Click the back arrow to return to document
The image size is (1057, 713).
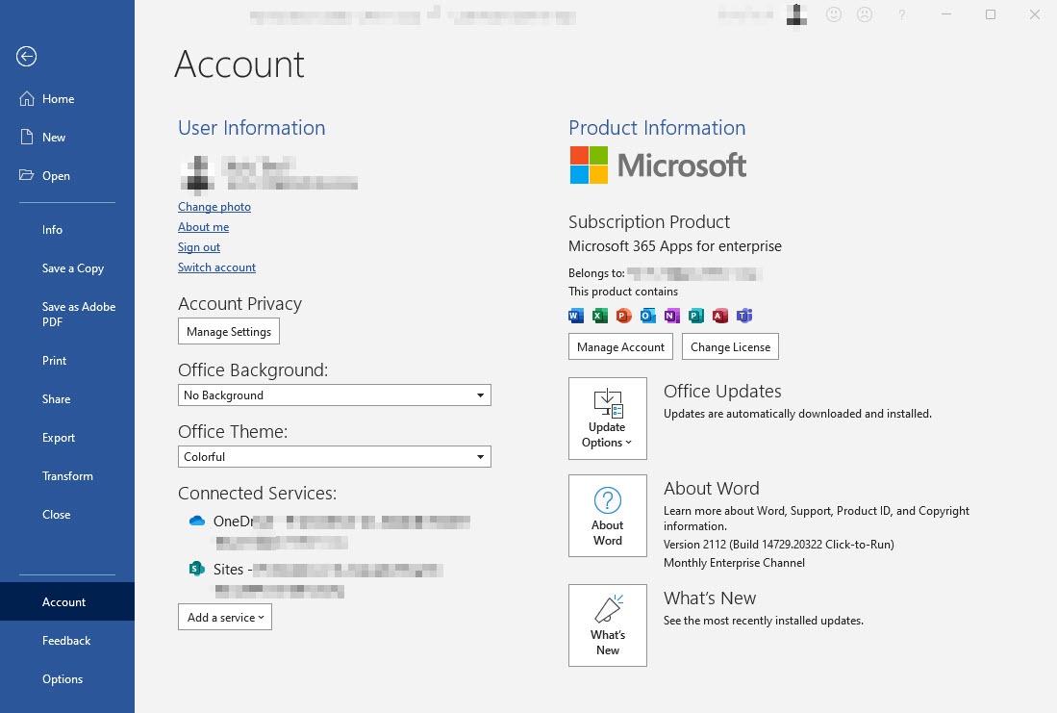tap(26, 57)
